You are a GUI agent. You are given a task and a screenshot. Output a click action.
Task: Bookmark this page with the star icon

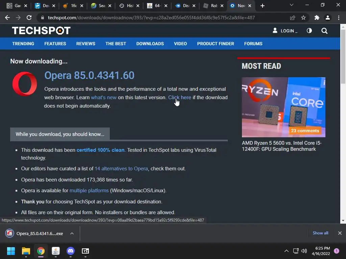click(303, 18)
